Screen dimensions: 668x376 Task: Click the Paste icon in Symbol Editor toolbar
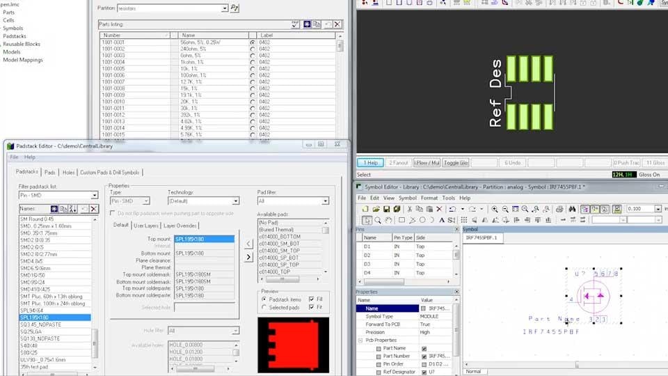click(429, 209)
